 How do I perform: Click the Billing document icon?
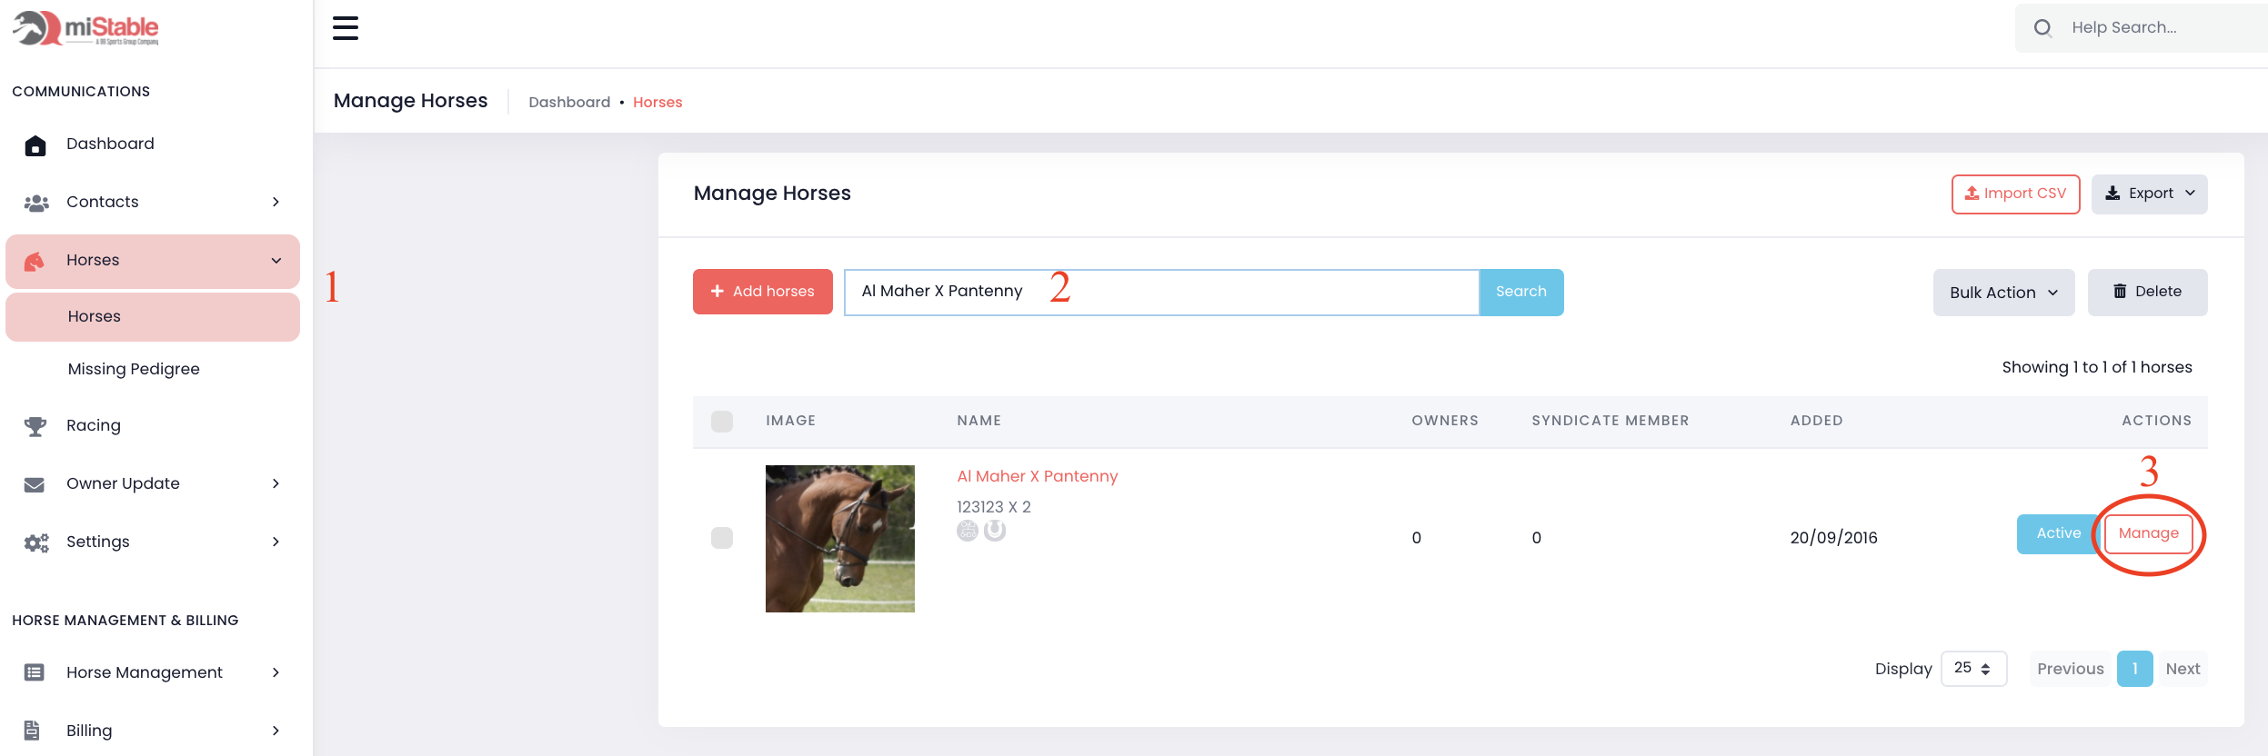[x=33, y=731]
